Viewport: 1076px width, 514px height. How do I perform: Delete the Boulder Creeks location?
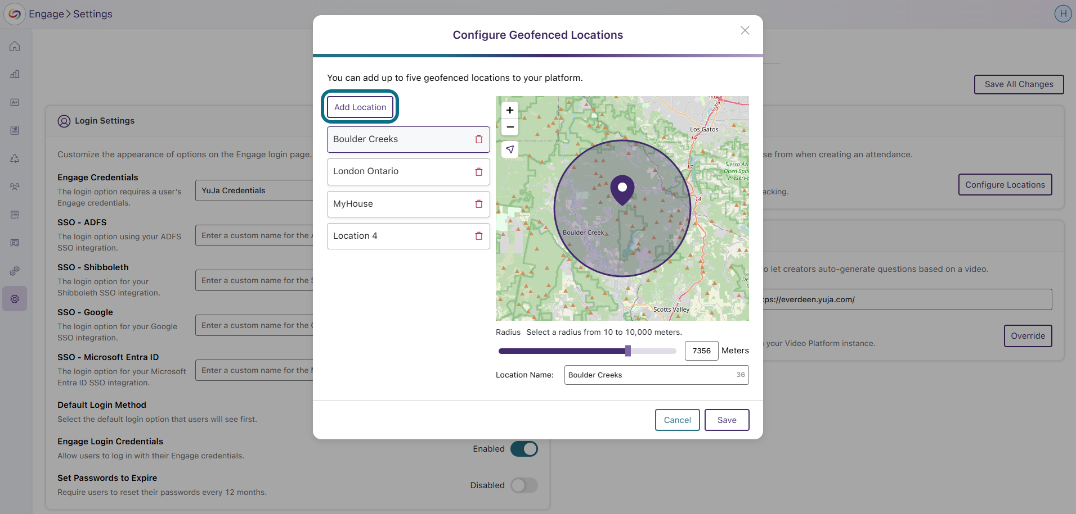point(479,139)
